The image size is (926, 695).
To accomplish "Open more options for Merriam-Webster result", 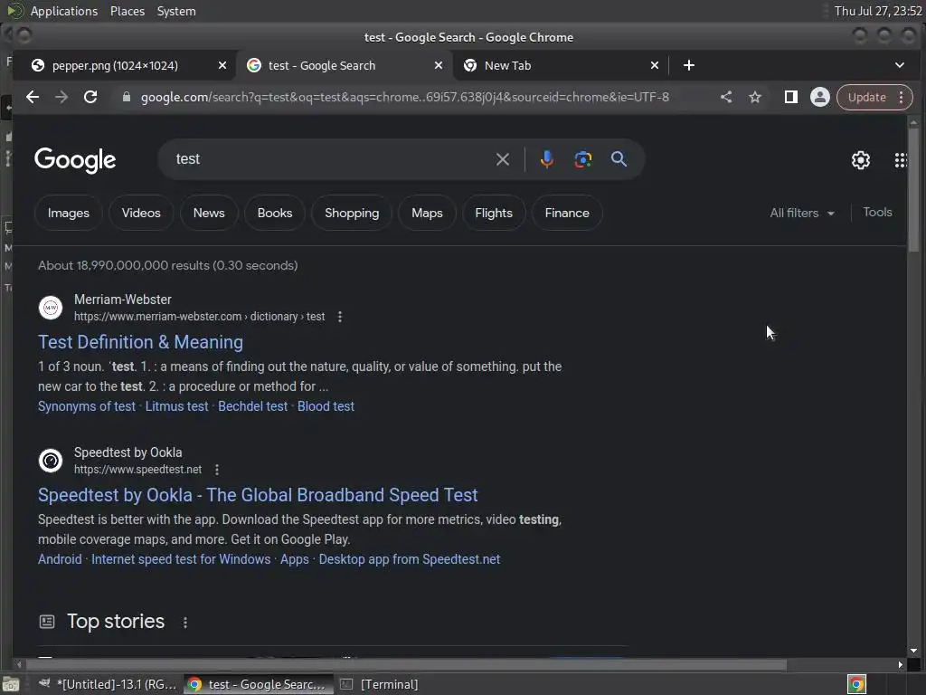I will (x=340, y=317).
